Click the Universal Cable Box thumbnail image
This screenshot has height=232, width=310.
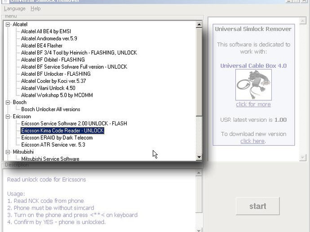(253, 85)
